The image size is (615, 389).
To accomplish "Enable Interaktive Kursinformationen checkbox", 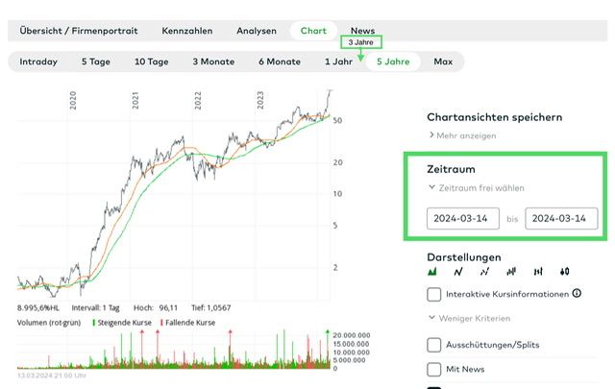I will (434, 294).
